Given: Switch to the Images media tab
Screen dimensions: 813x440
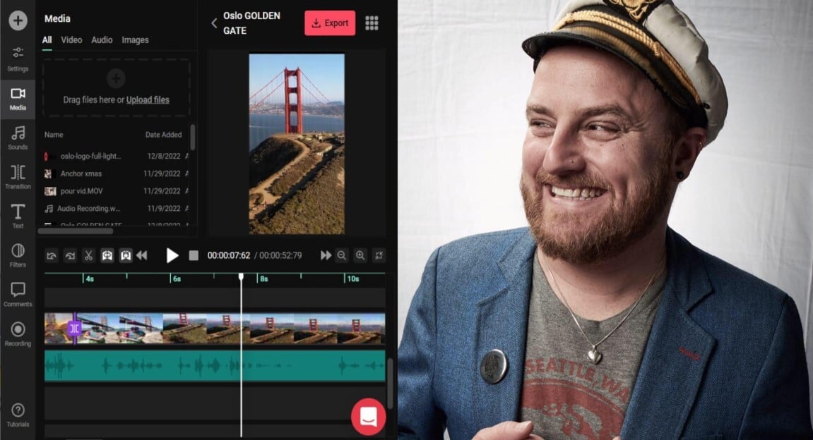Looking at the screenshot, I should (135, 40).
